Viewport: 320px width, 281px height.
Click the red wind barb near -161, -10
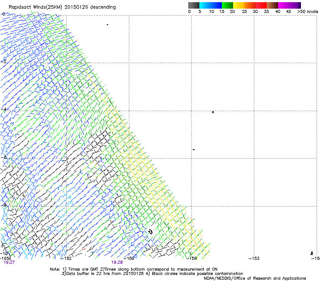[x=82, y=250]
